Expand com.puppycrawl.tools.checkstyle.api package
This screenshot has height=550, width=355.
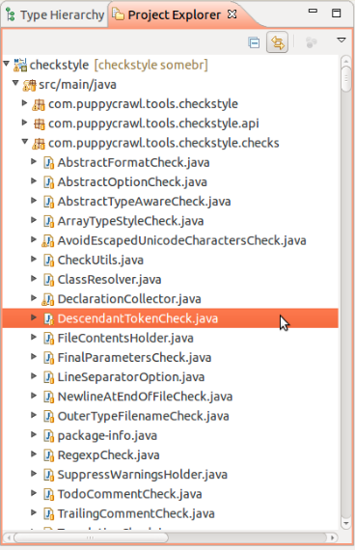point(24,123)
